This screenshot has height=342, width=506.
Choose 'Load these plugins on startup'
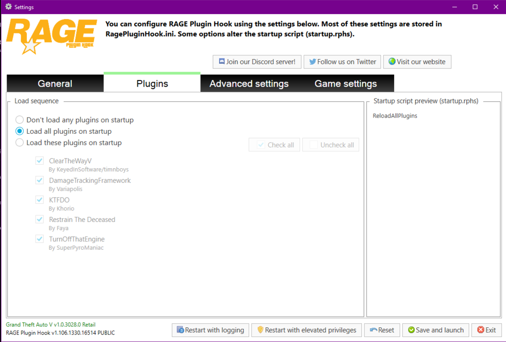pos(19,142)
